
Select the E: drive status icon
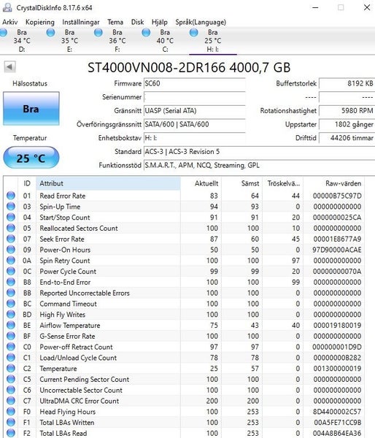point(50,33)
